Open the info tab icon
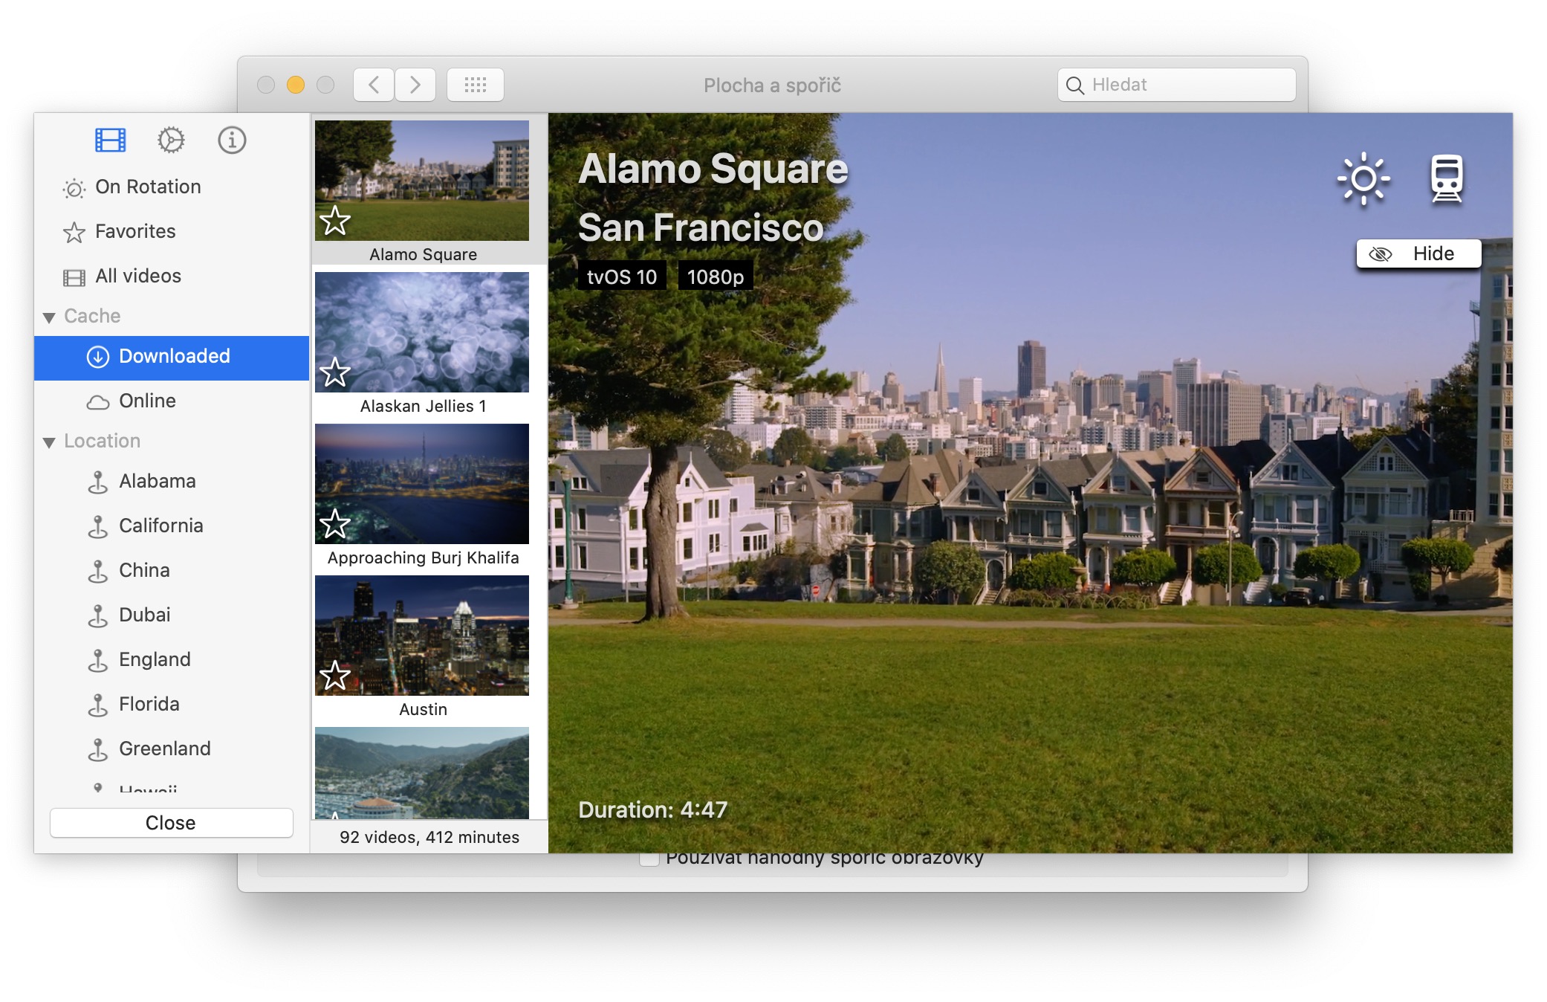Screen dimensions: 1547x1002 (232, 140)
